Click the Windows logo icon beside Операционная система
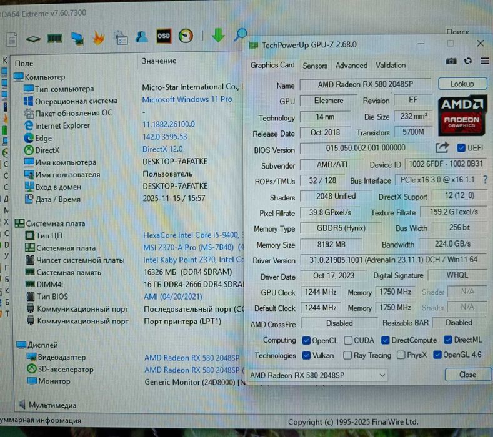Image resolution: width=493 pixels, height=437 pixels. [x=28, y=101]
